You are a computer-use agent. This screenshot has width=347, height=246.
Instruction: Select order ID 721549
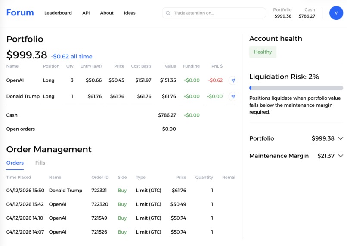(x=99, y=218)
